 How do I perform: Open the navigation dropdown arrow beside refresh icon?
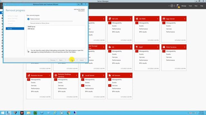tap(169, 6)
